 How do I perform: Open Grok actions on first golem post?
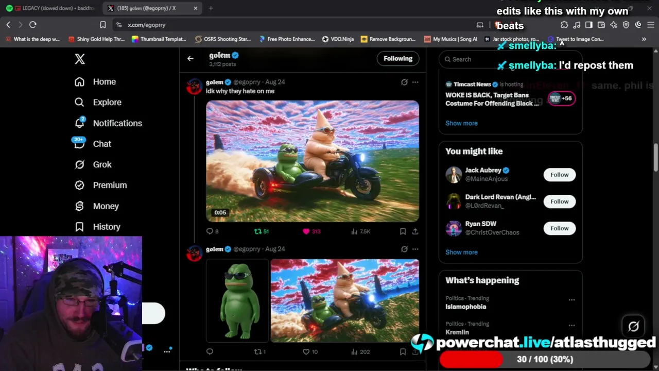(404, 82)
